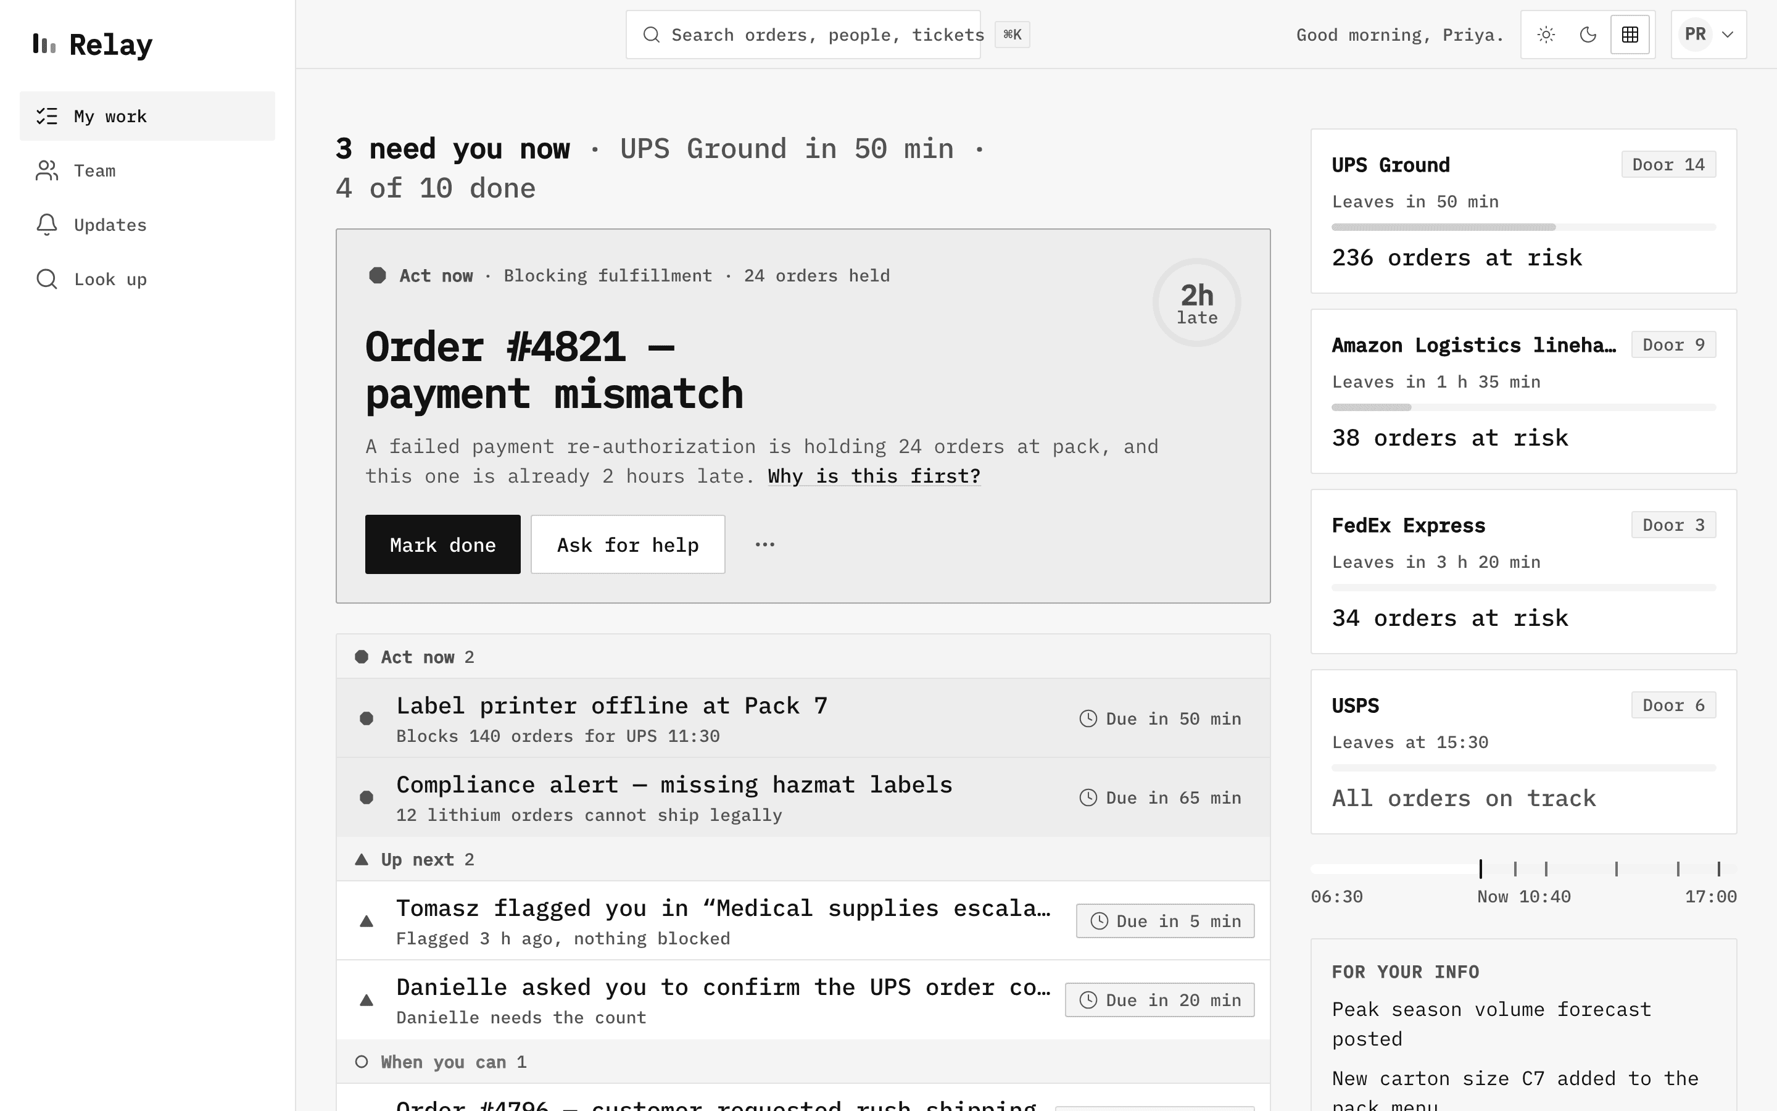Screen dimensions: 1777x1111
Task: Open the more options ellipsis on Order #4821
Action: click(765, 544)
